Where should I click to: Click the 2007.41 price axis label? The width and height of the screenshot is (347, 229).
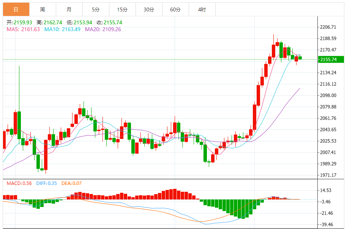(328, 152)
